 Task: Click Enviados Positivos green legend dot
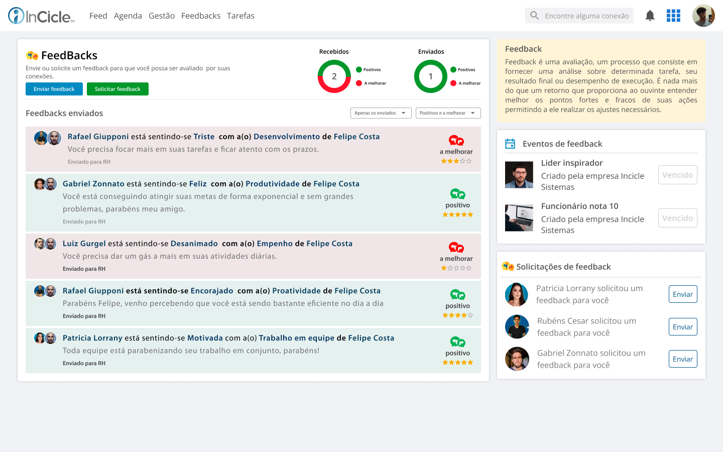(x=453, y=70)
